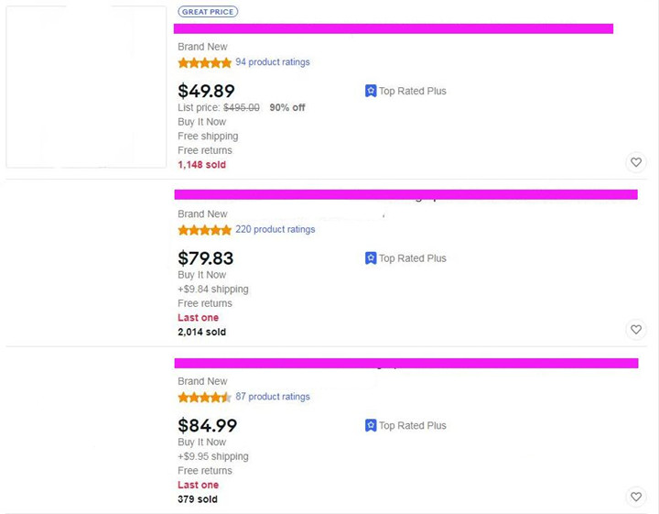The width and height of the screenshot is (659, 514).
Task: Open the first listing title above $49.89
Action: click(x=394, y=28)
